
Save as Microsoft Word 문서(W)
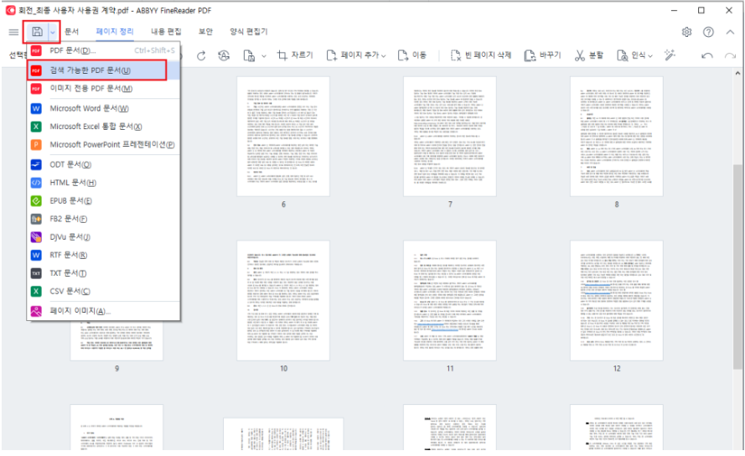pyautogui.click(x=103, y=108)
